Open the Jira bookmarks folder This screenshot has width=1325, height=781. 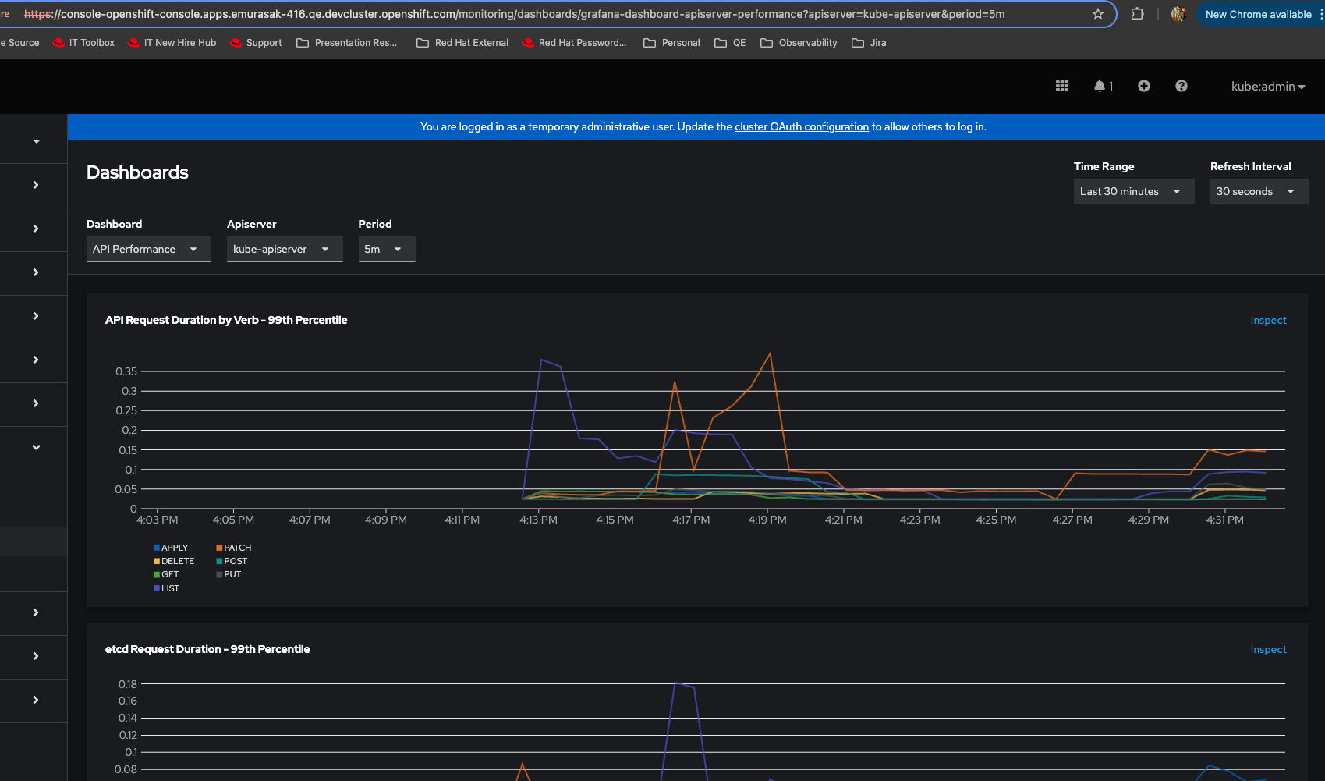click(x=869, y=43)
